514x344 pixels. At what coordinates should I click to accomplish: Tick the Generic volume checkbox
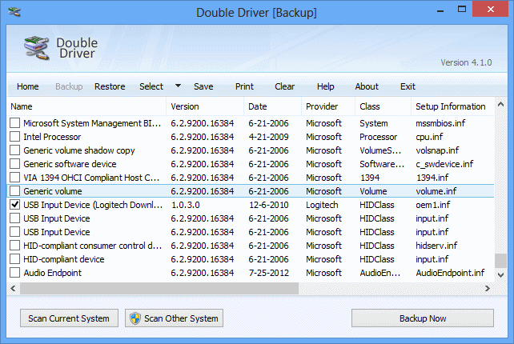pos(14,191)
